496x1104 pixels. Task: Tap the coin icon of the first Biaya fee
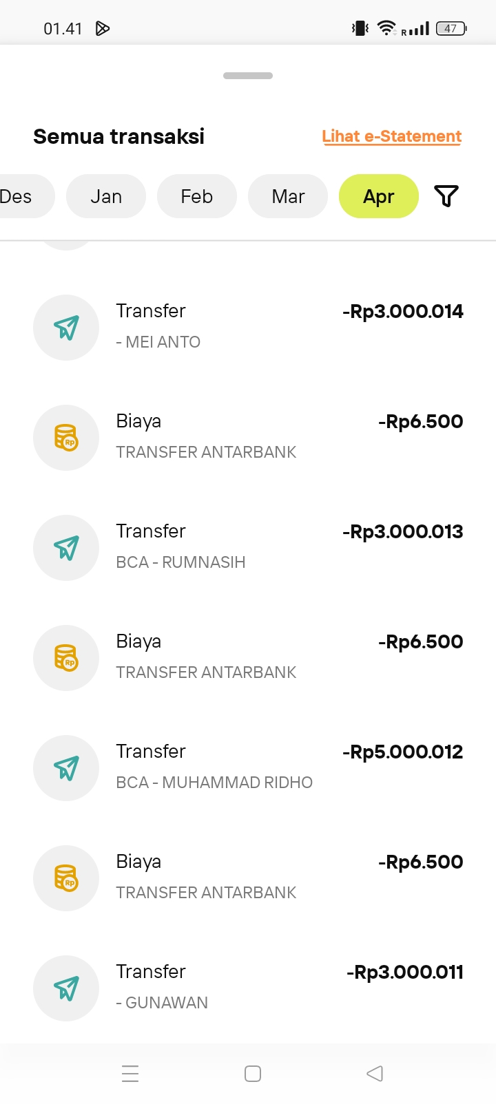click(66, 438)
